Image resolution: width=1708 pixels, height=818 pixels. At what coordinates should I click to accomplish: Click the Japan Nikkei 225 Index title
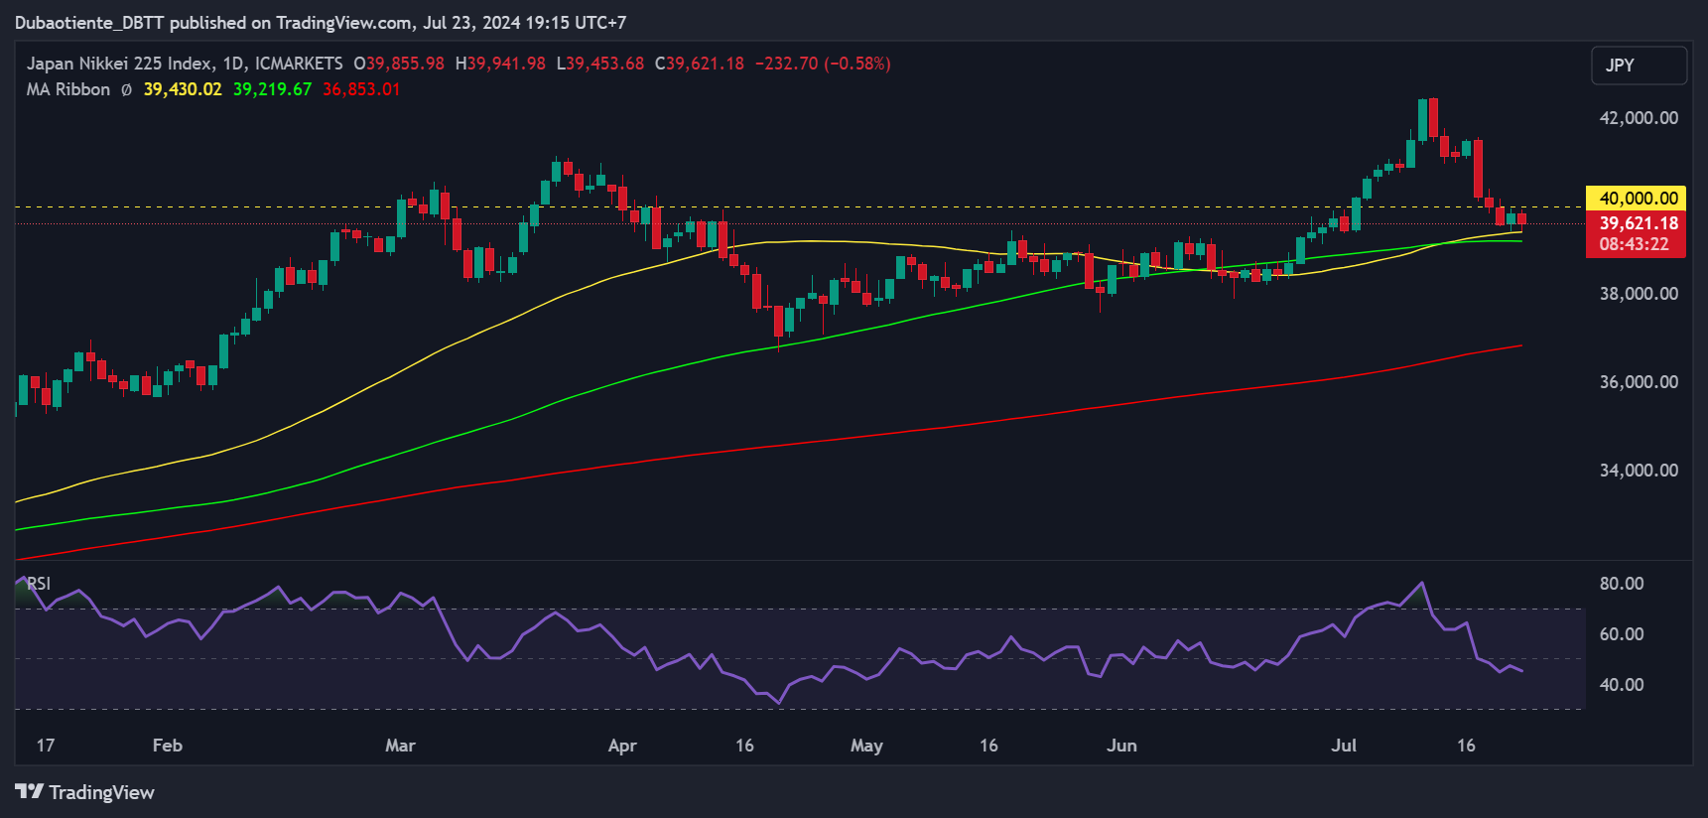(119, 64)
